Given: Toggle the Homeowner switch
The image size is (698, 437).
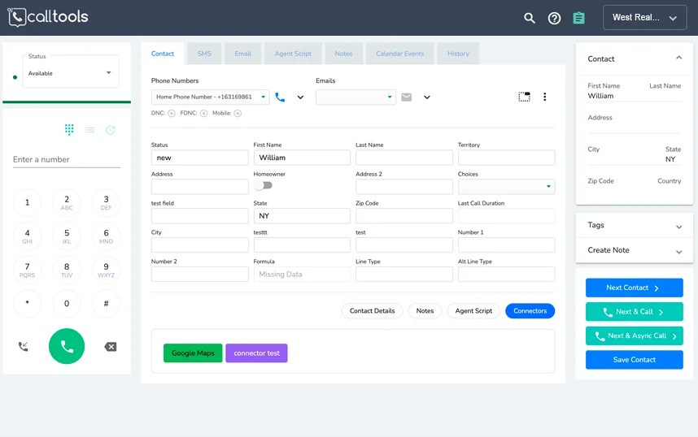Looking at the screenshot, I should [x=263, y=185].
